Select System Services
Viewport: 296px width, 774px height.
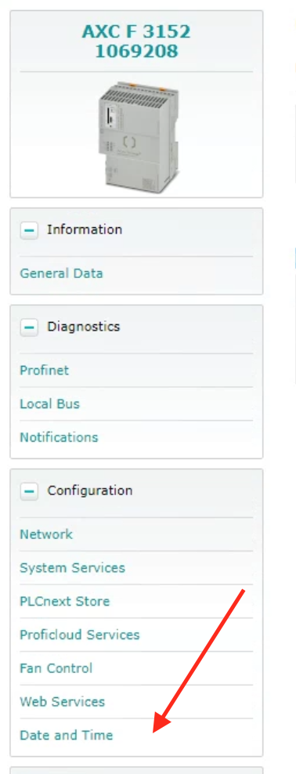click(73, 568)
